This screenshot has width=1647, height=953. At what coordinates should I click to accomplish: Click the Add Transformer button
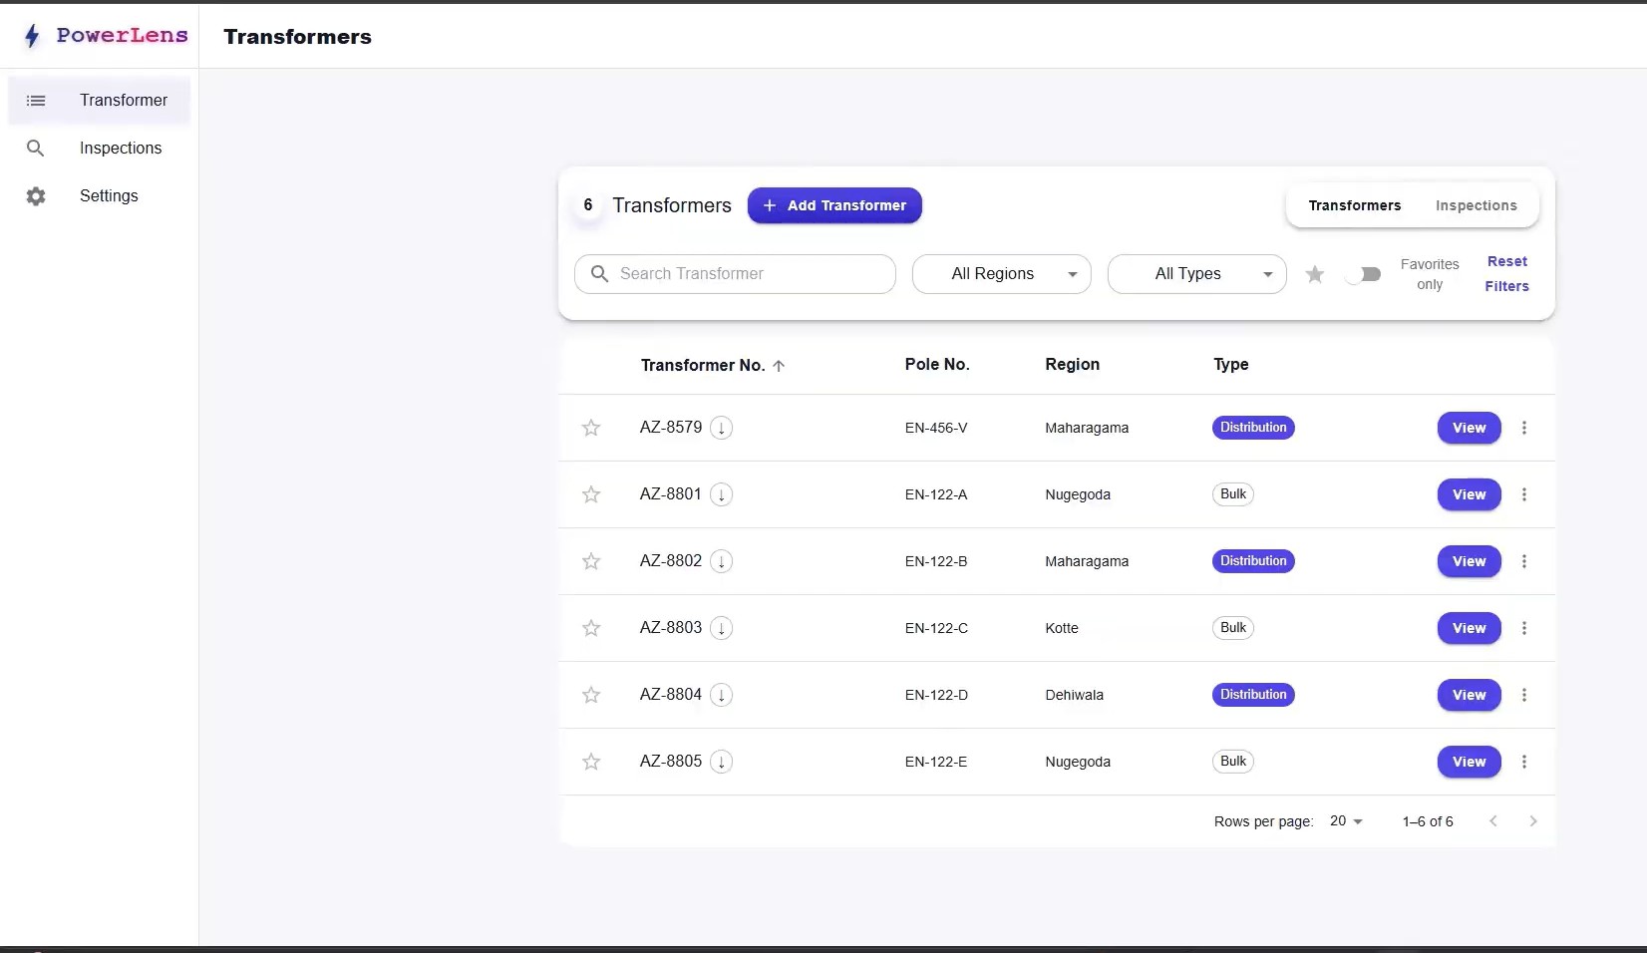pos(834,205)
